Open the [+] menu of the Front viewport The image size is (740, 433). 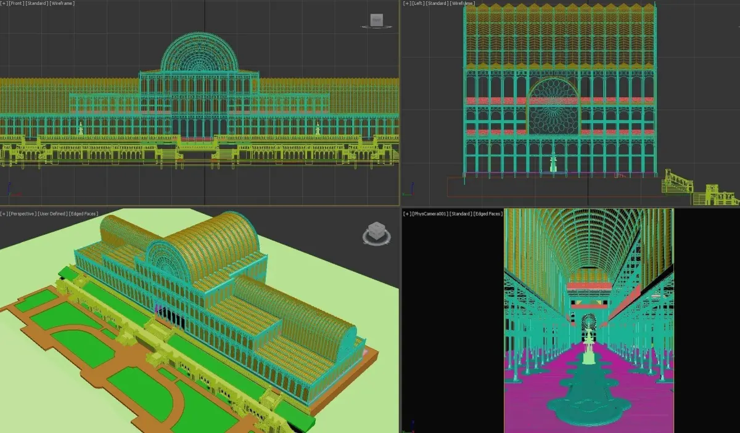4,3
